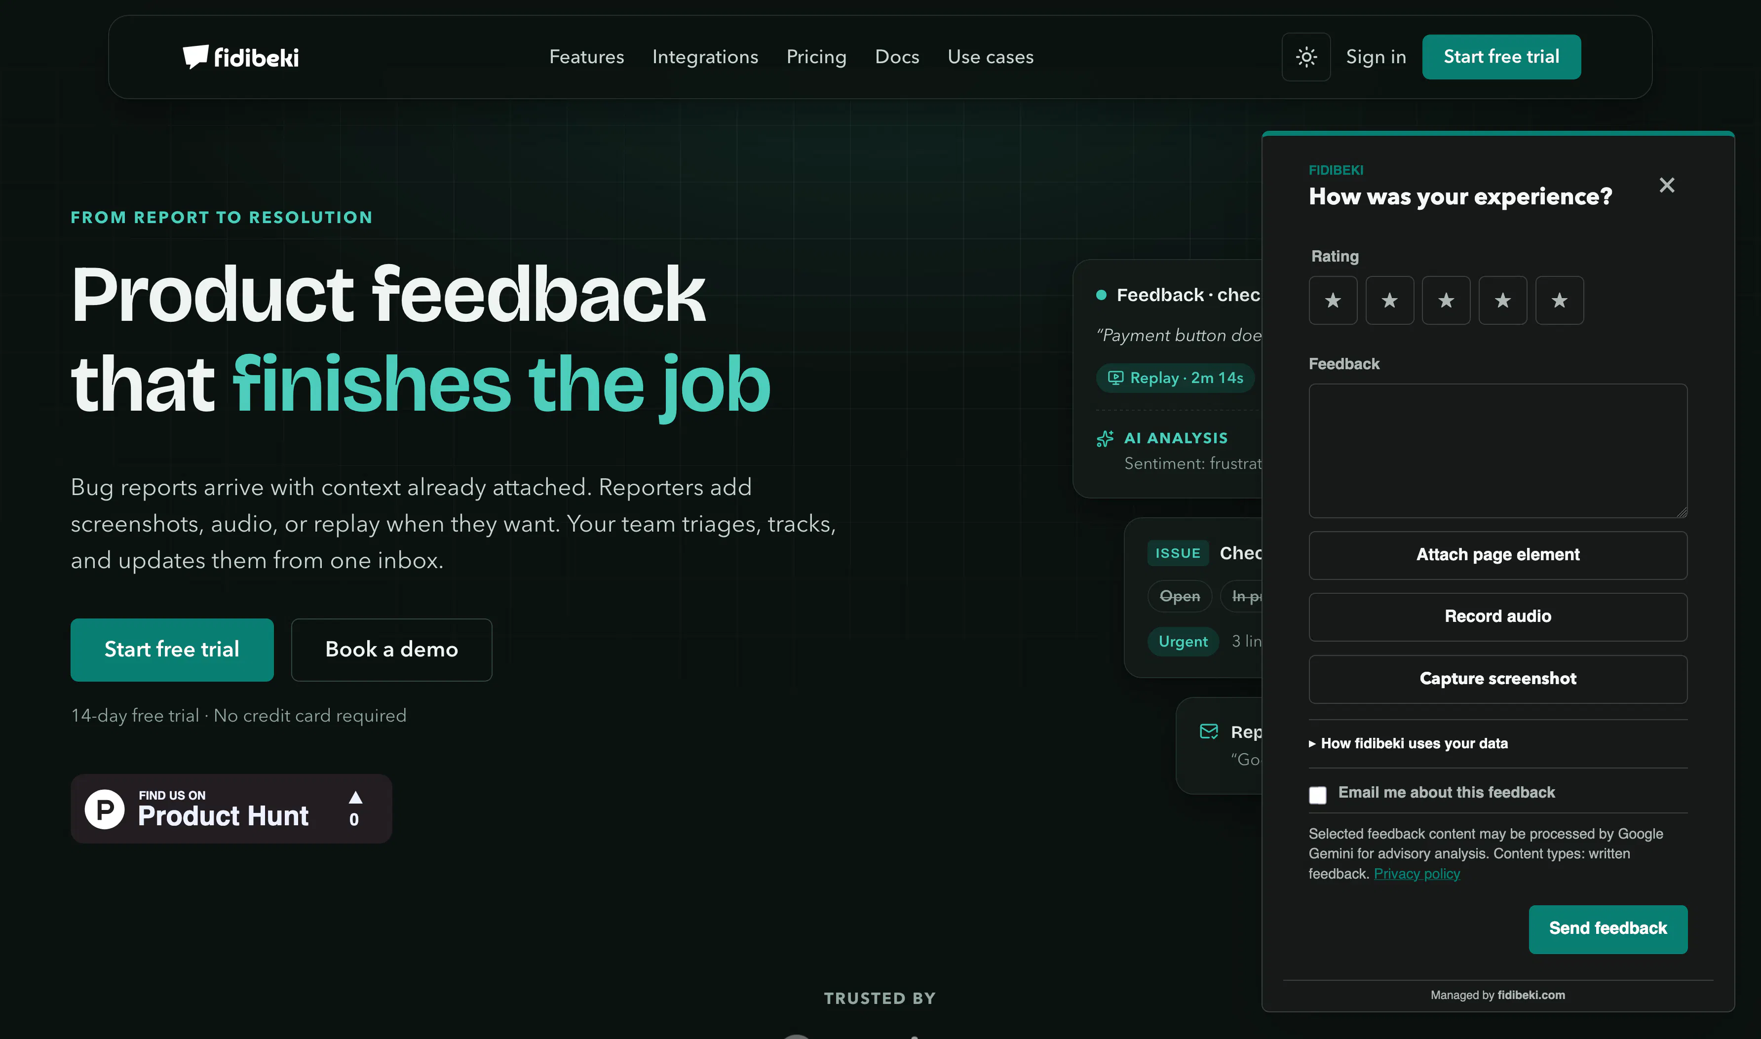The image size is (1761, 1039).
Task: Open Docs from navigation
Action: (897, 57)
